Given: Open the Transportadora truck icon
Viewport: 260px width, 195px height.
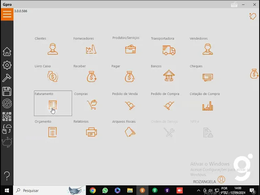Looking at the screenshot, I should pos(169,50).
